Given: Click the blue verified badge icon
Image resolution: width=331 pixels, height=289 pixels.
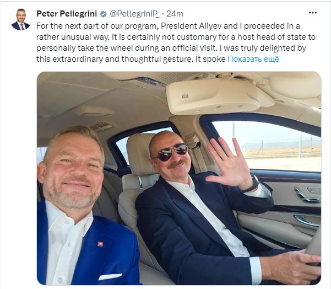Looking at the screenshot, I should (x=103, y=14).
